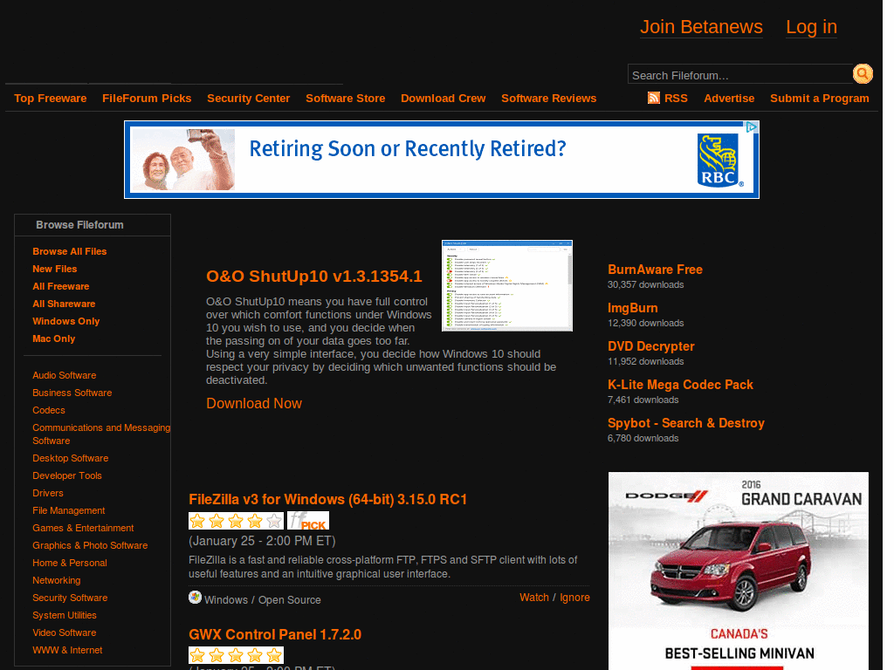Open Video Software category

coord(65,633)
